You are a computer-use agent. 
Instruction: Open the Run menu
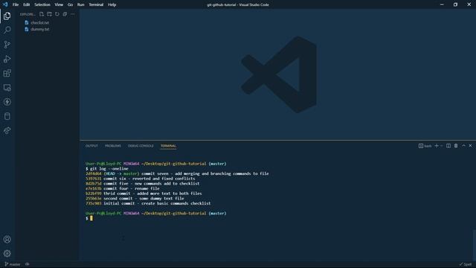81,4
